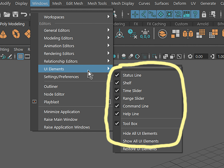This screenshot has height=168, width=224.
Task: Click the Combine squares shelf icon
Action: (x=175, y=34)
